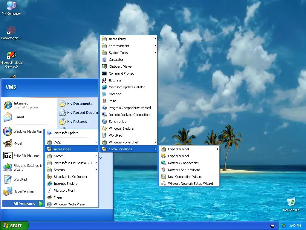The height and width of the screenshot is (230, 306).
Task: Open pinned Internet Explorer in Start menu
Action: 29,105
